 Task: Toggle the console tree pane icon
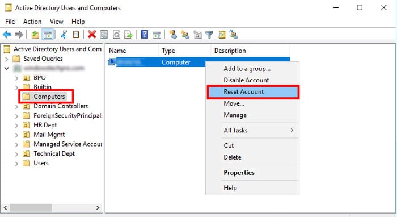[x=48, y=35]
